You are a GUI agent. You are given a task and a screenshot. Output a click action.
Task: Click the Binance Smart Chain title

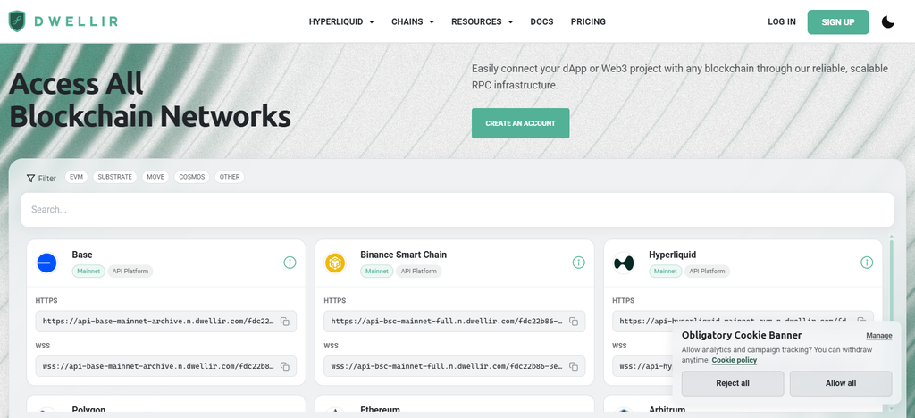coord(403,255)
